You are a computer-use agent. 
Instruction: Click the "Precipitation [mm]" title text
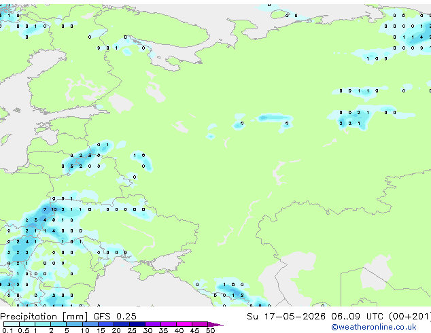pyautogui.click(x=44, y=317)
